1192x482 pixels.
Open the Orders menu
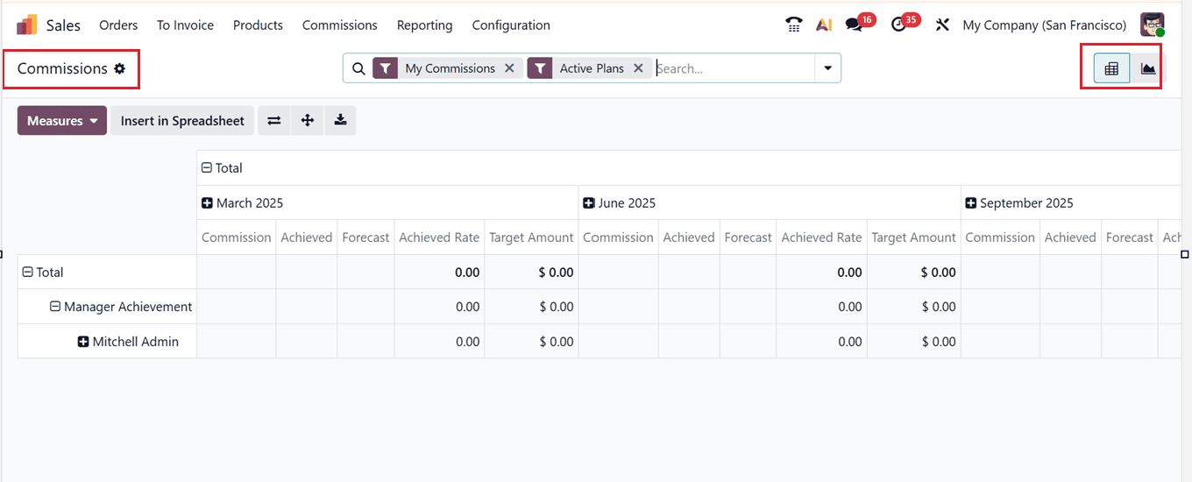(118, 25)
